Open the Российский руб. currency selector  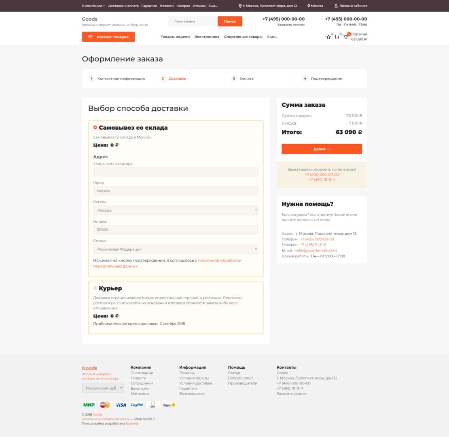(102, 388)
